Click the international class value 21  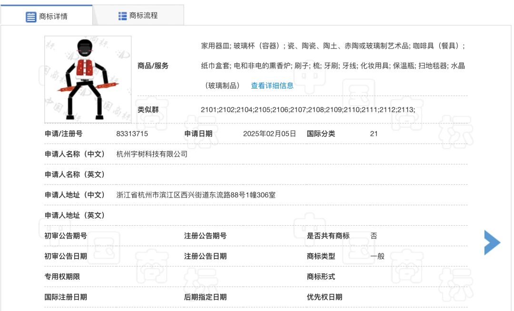374,134
